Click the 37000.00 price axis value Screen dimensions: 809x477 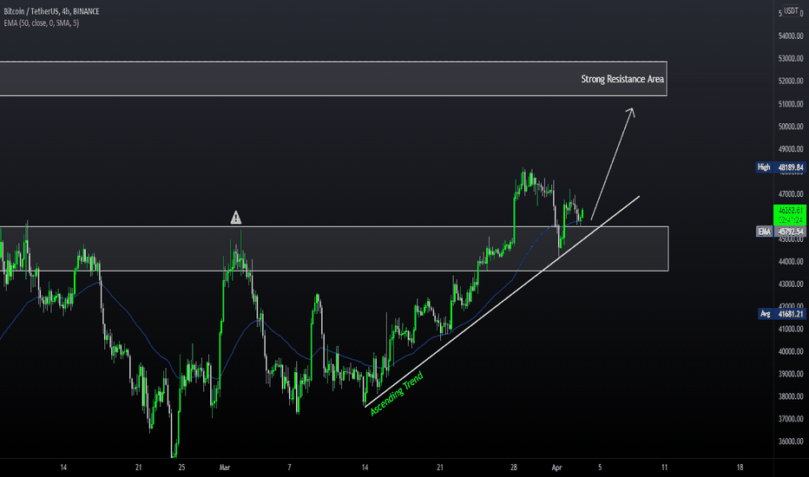[x=791, y=419]
